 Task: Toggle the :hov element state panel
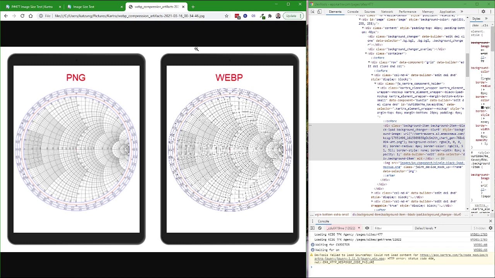pyautogui.click(x=475, y=25)
